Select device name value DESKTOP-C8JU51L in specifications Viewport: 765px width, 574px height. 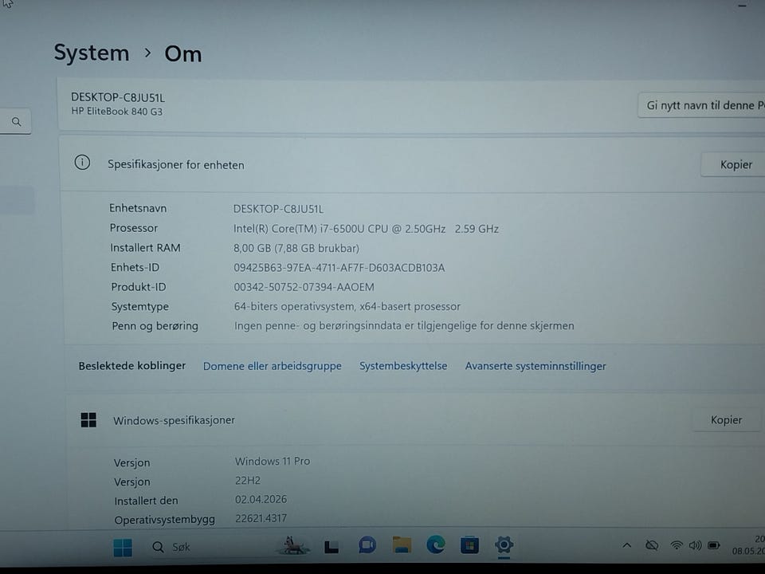278,210
